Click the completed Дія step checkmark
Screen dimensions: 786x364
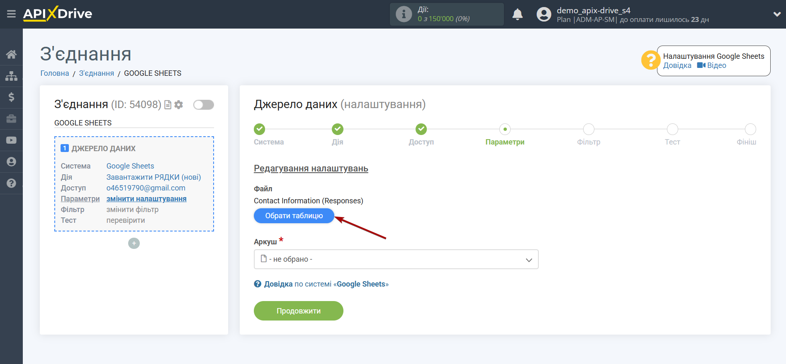338,129
